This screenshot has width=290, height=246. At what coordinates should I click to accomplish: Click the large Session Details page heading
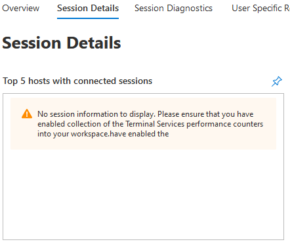(62, 43)
